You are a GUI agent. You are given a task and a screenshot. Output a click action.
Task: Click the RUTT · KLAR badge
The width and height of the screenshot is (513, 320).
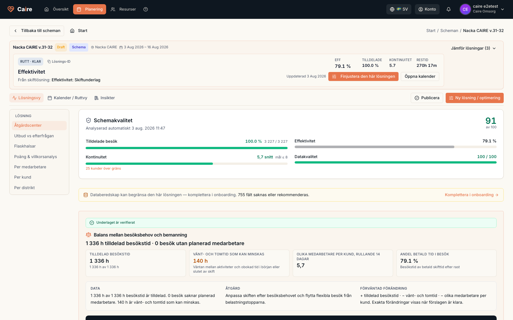coord(31,62)
